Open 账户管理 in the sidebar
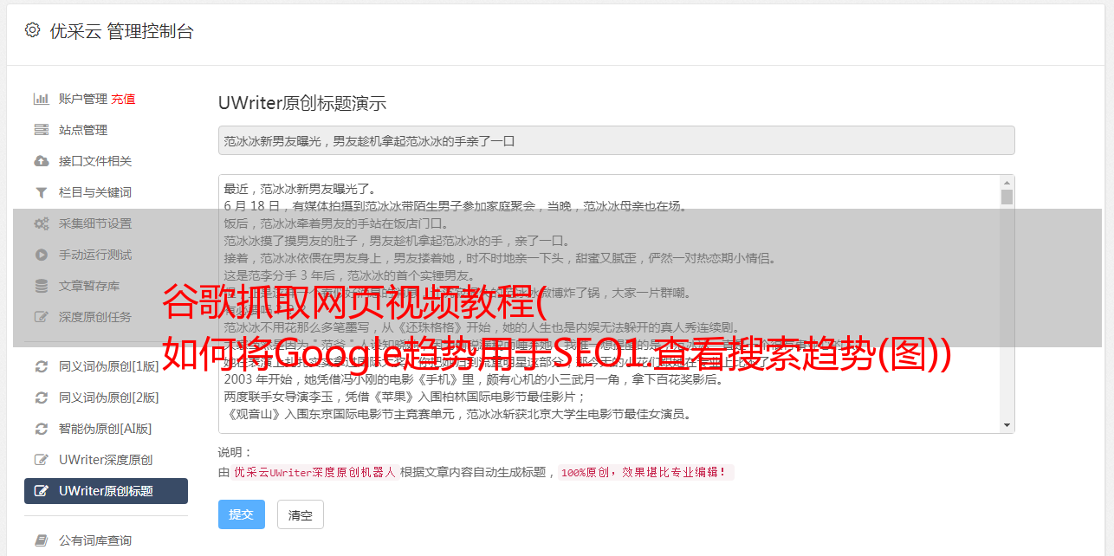 83,99
